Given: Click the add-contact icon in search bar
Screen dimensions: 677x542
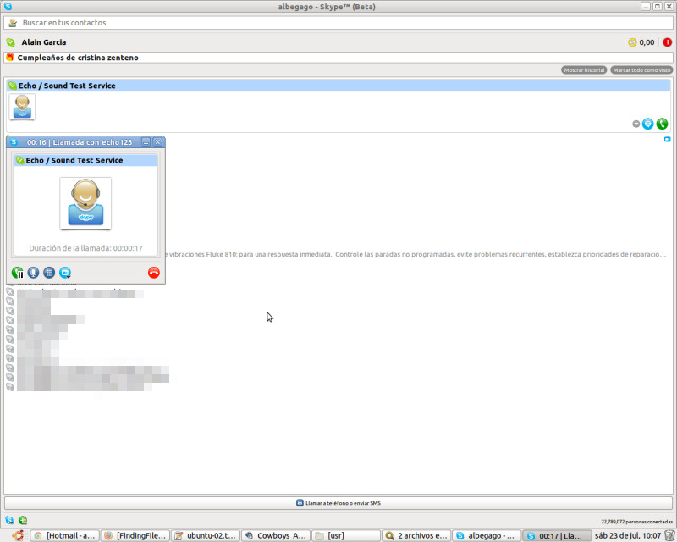Looking at the screenshot, I should tap(13, 23).
